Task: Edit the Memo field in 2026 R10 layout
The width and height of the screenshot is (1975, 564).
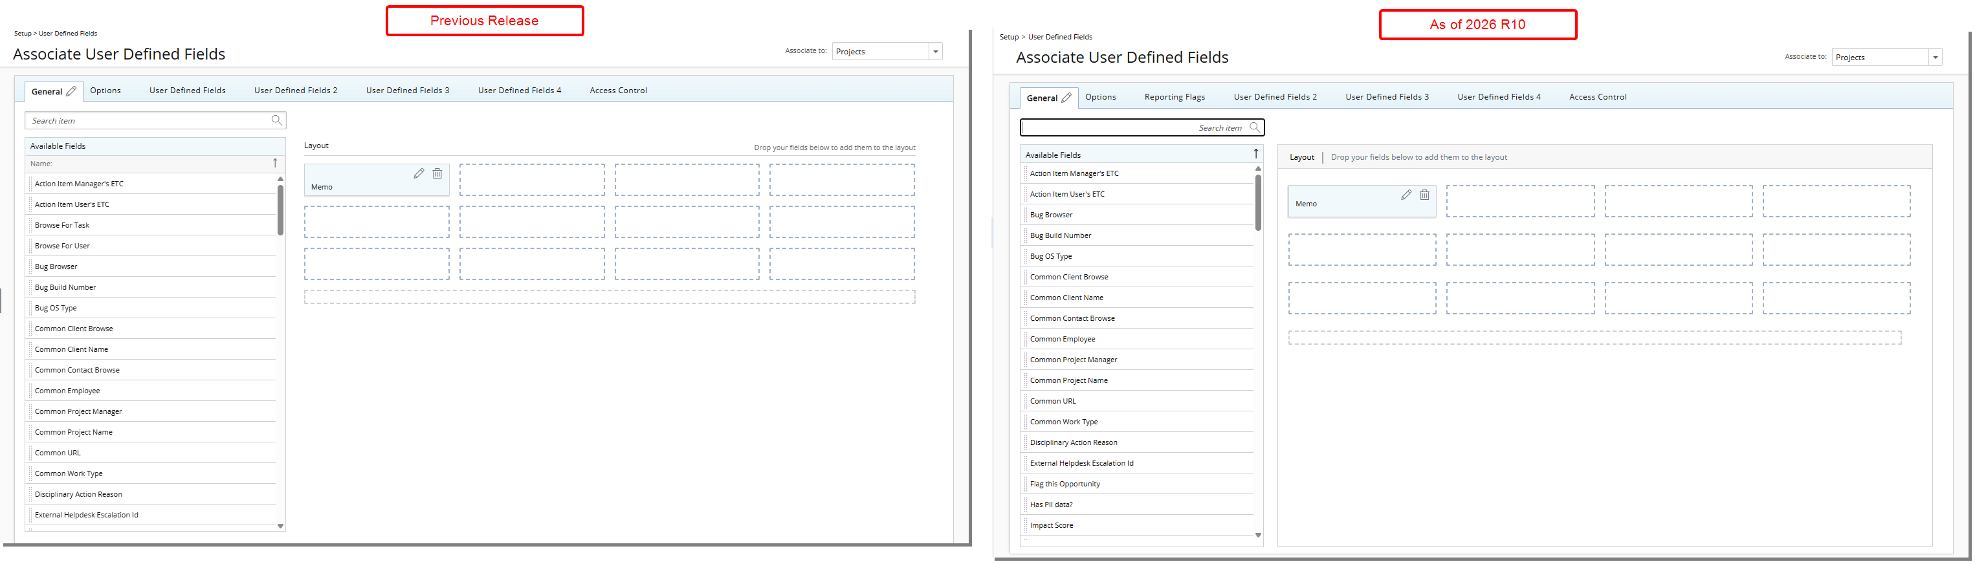Action: point(1406,195)
